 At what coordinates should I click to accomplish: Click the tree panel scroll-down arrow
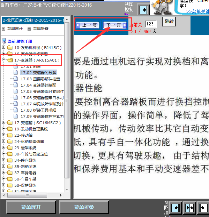(67, 190)
